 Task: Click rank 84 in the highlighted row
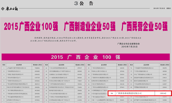coord(112,93)
